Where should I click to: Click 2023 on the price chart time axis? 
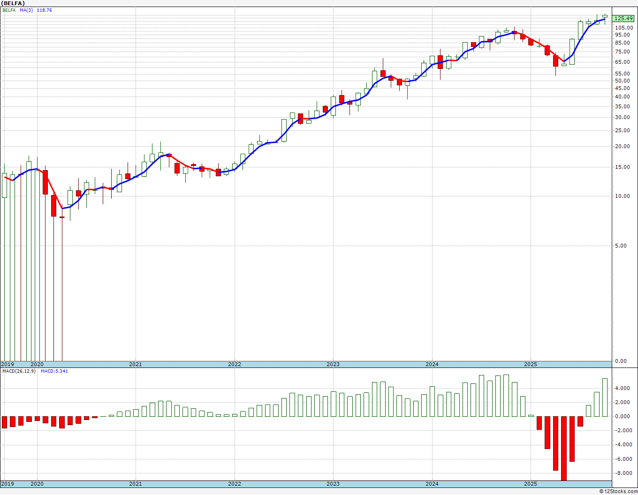pyautogui.click(x=333, y=364)
